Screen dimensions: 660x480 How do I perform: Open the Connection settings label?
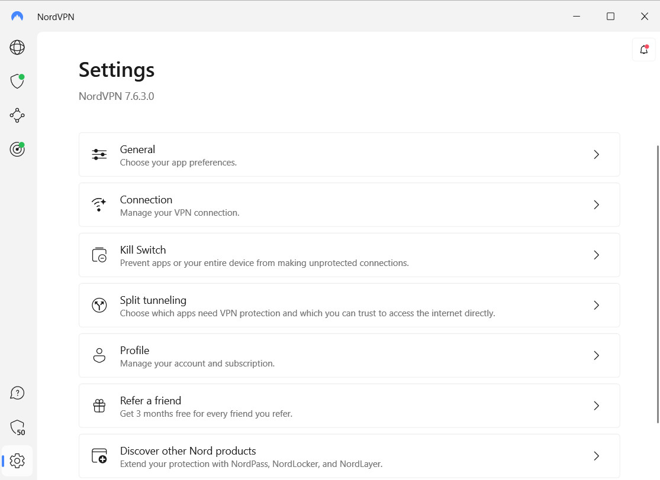[x=146, y=200]
